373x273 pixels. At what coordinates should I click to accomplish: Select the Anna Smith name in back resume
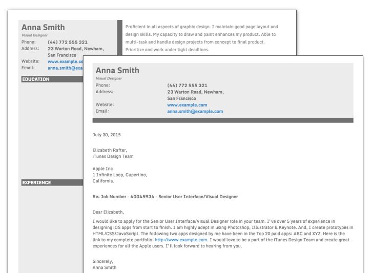point(43,27)
